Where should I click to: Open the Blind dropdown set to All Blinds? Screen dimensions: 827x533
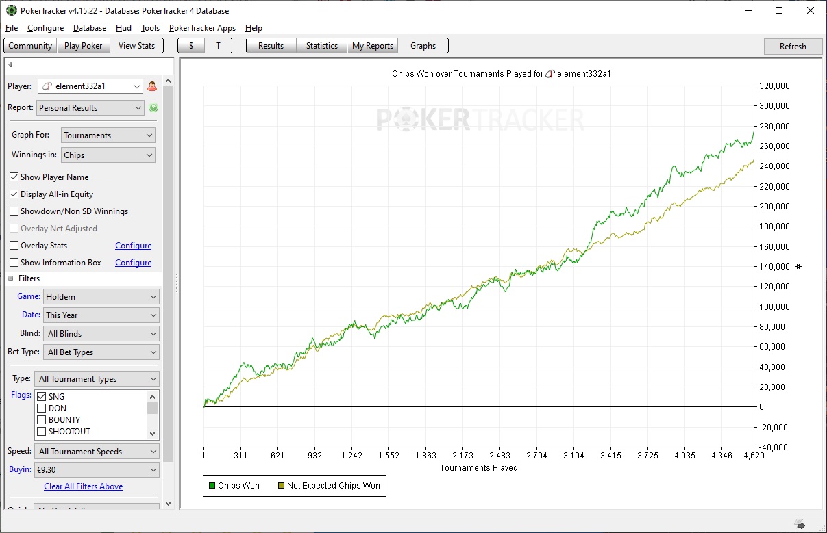pyautogui.click(x=101, y=334)
